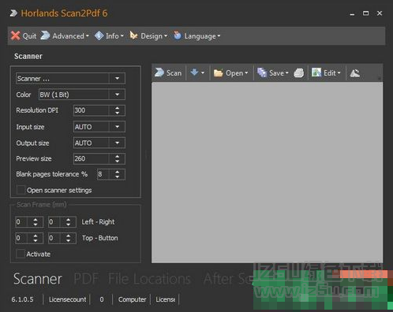Click the Horlands Scan2Pdf title logo icon

coord(13,13)
